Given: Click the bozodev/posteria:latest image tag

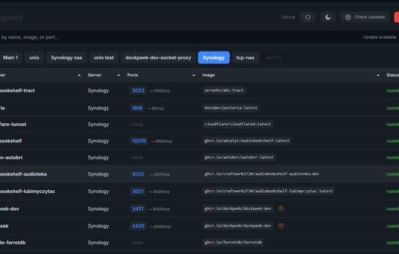Looking at the screenshot, I should [230, 108].
